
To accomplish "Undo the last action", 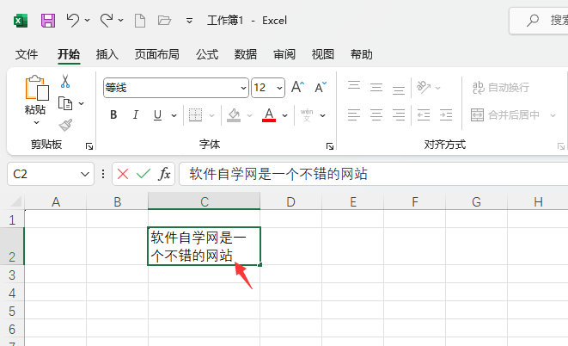I will [72, 21].
